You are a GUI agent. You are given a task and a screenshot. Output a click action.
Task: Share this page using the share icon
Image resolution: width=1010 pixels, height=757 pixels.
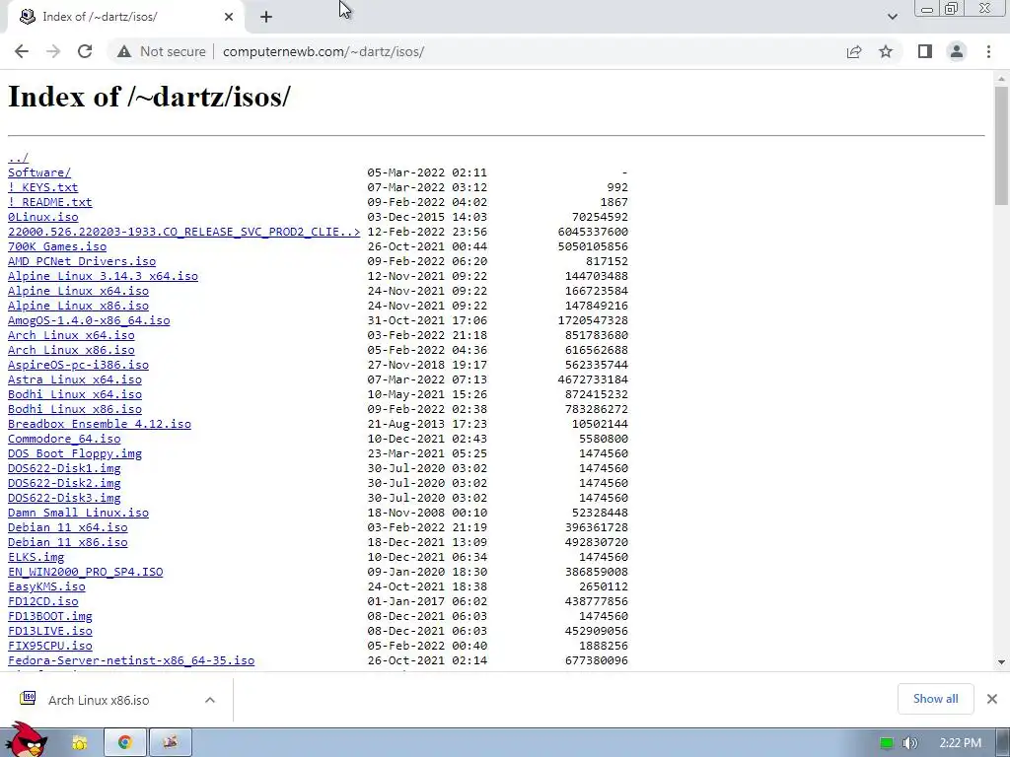point(854,51)
